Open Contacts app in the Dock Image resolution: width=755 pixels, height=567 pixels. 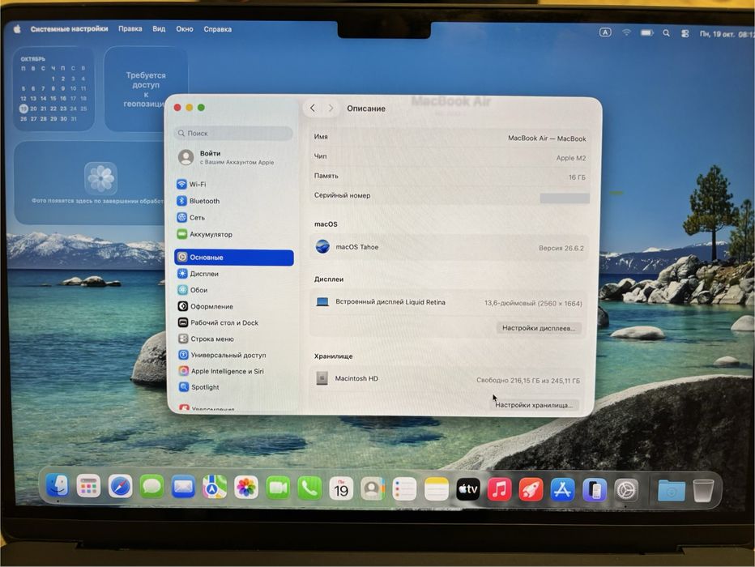point(373,489)
